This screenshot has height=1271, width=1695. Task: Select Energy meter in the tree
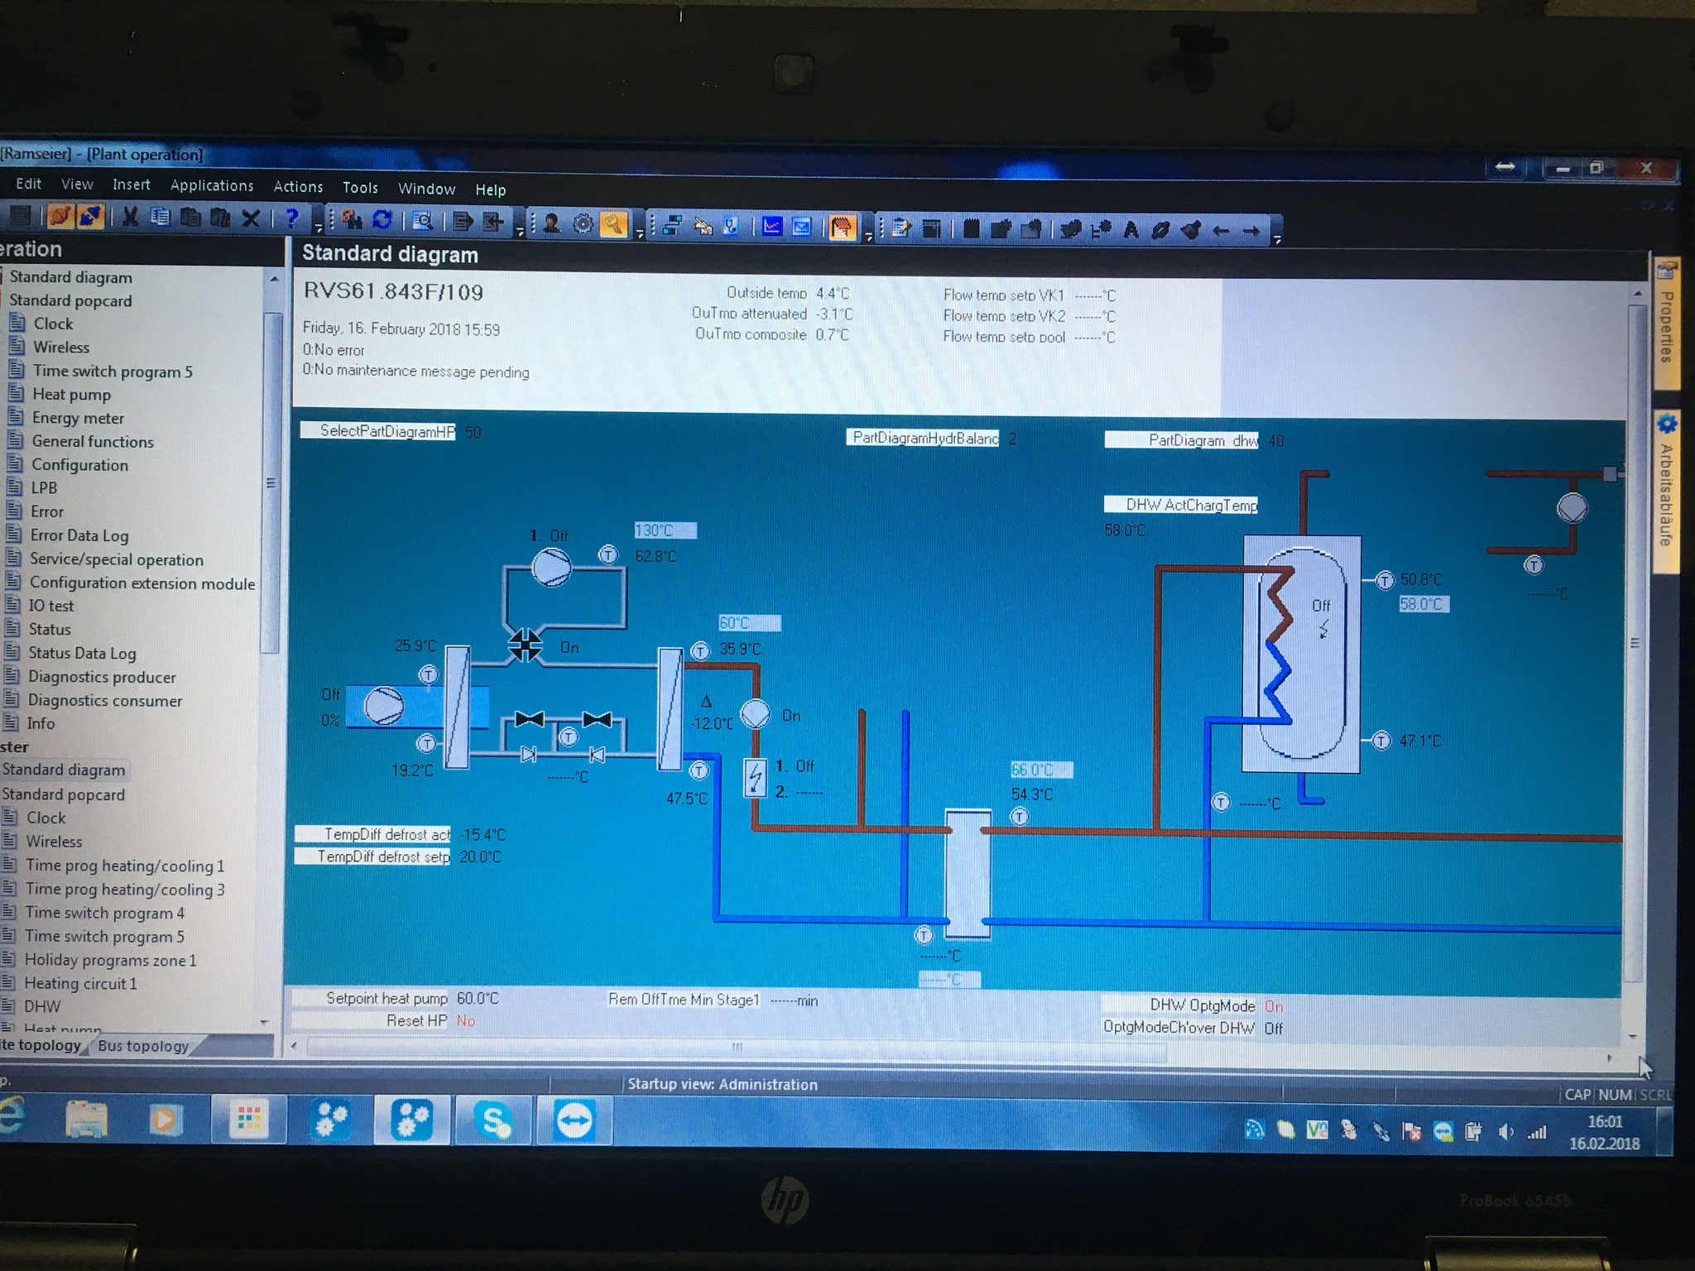click(78, 418)
